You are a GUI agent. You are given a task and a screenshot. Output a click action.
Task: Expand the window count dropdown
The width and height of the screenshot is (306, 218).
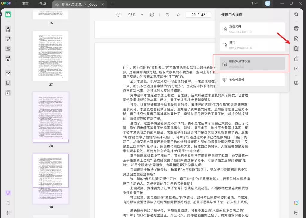coord(255,4)
